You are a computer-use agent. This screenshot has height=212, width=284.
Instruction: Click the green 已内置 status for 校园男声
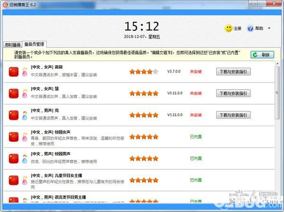click(196, 158)
